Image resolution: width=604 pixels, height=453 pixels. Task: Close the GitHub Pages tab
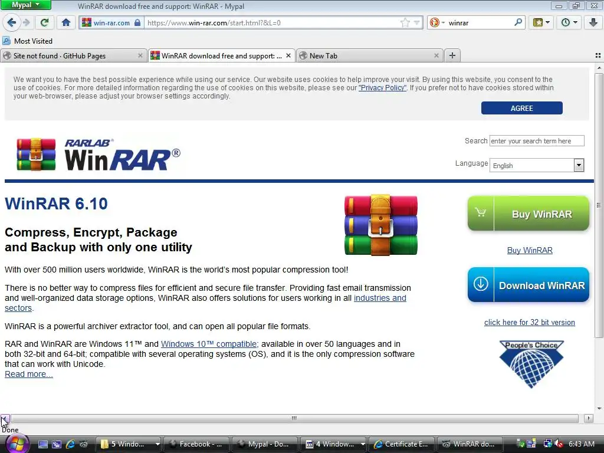[140, 56]
